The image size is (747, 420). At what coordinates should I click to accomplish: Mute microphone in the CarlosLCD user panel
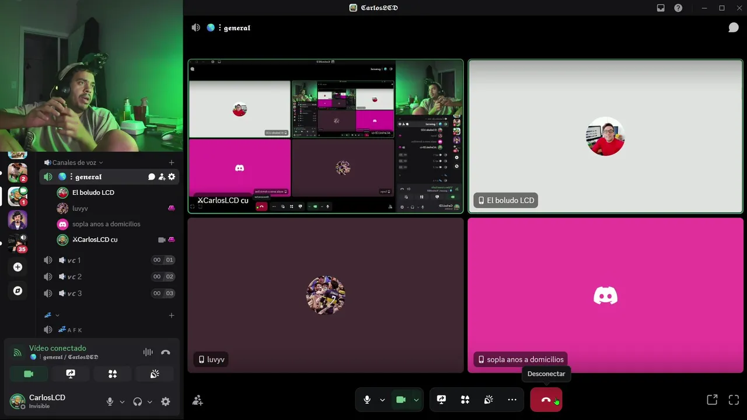(x=110, y=401)
